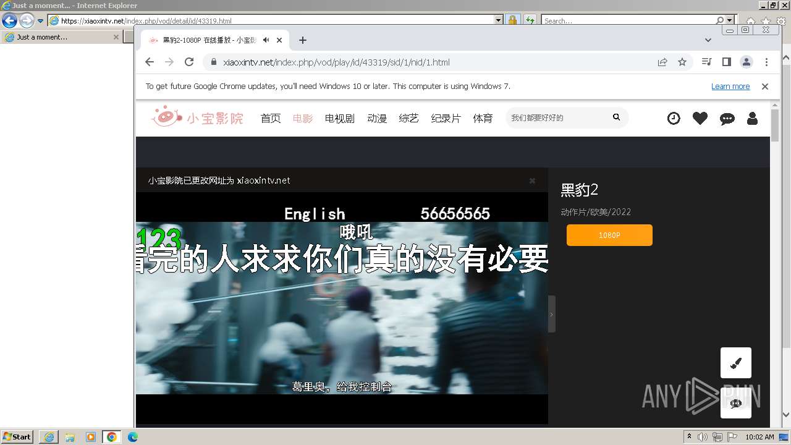Close the xiaoxintv.net address notice

(532, 180)
